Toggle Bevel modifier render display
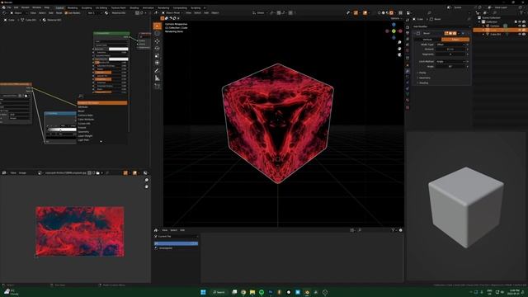This screenshot has width=528, height=297. pos(455,33)
